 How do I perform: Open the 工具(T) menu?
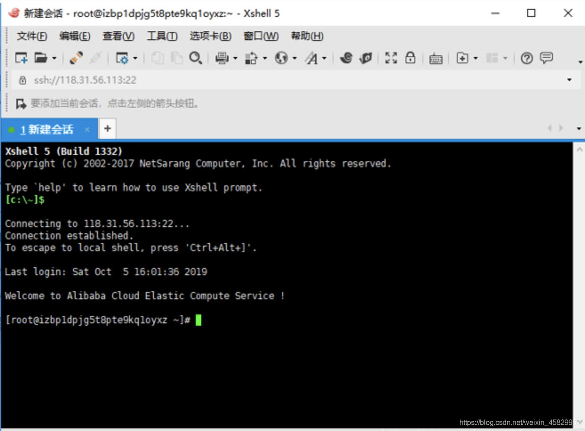point(162,36)
